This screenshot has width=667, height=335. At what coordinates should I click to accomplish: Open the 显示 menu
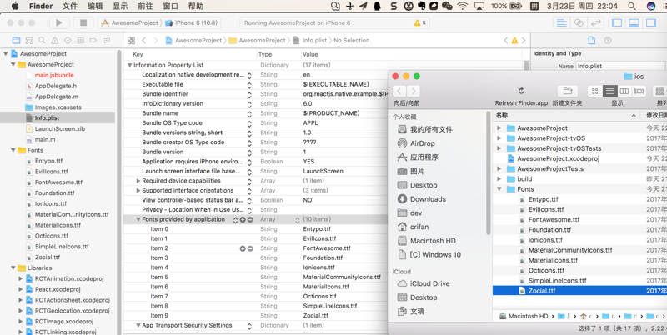(120, 7)
